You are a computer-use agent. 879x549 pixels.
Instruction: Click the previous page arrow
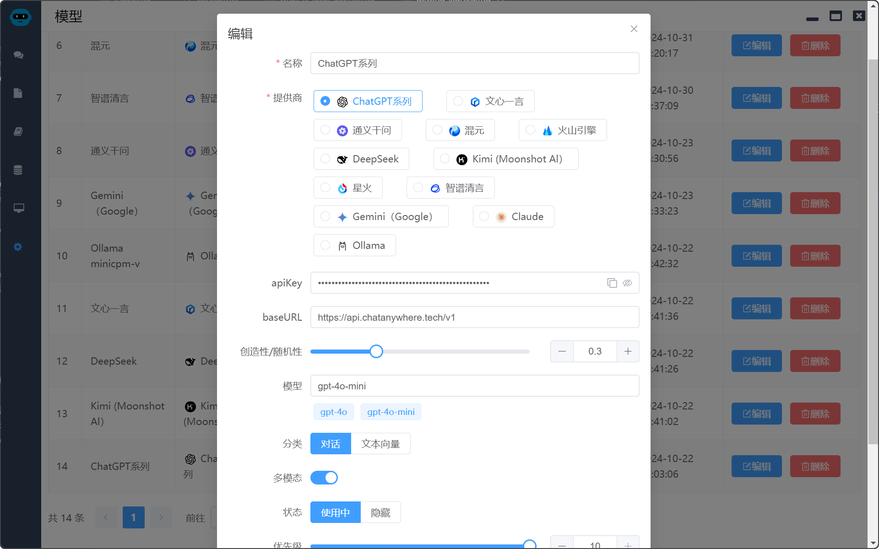(106, 517)
